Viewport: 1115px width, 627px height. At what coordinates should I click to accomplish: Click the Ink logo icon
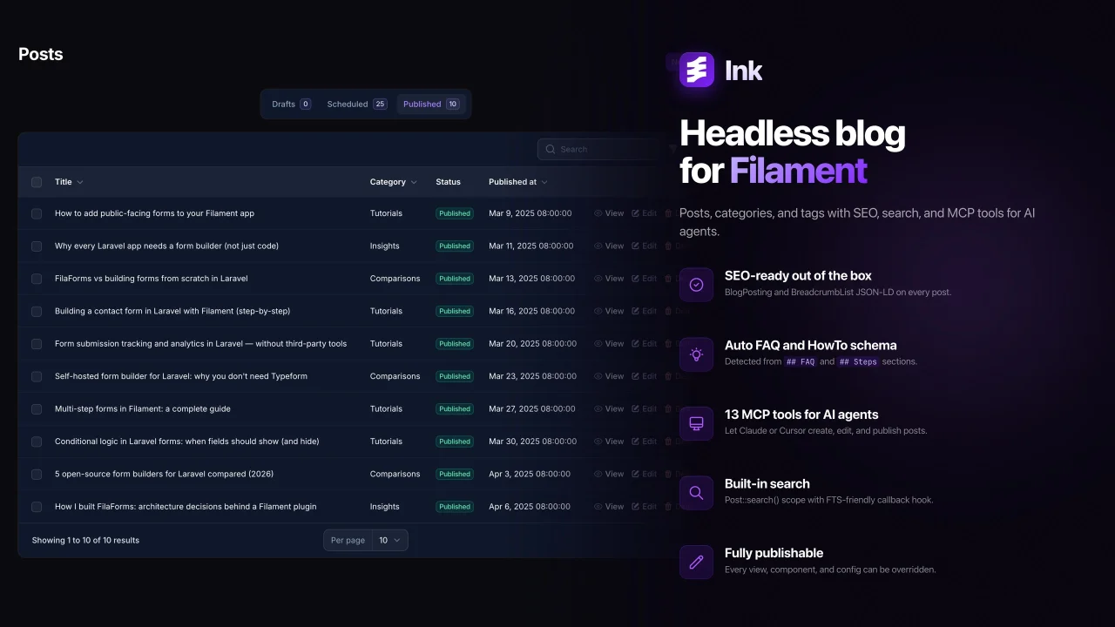coord(697,70)
